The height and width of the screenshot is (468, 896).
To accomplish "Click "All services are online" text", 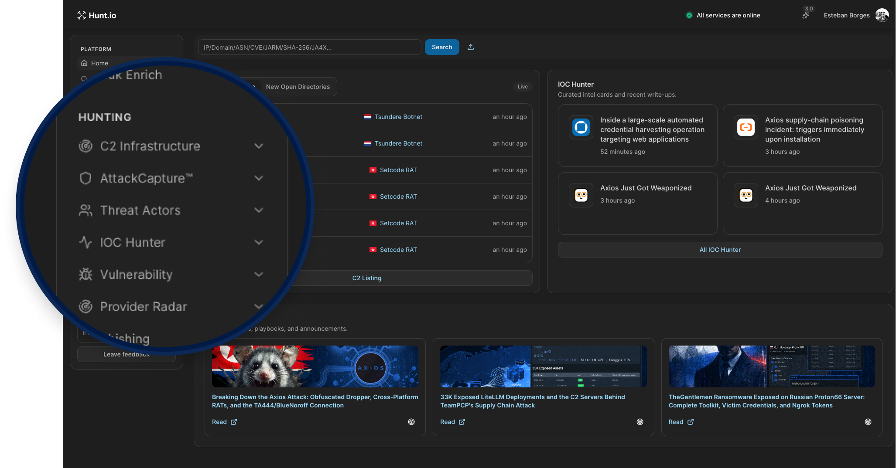I will tap(728, 15).
